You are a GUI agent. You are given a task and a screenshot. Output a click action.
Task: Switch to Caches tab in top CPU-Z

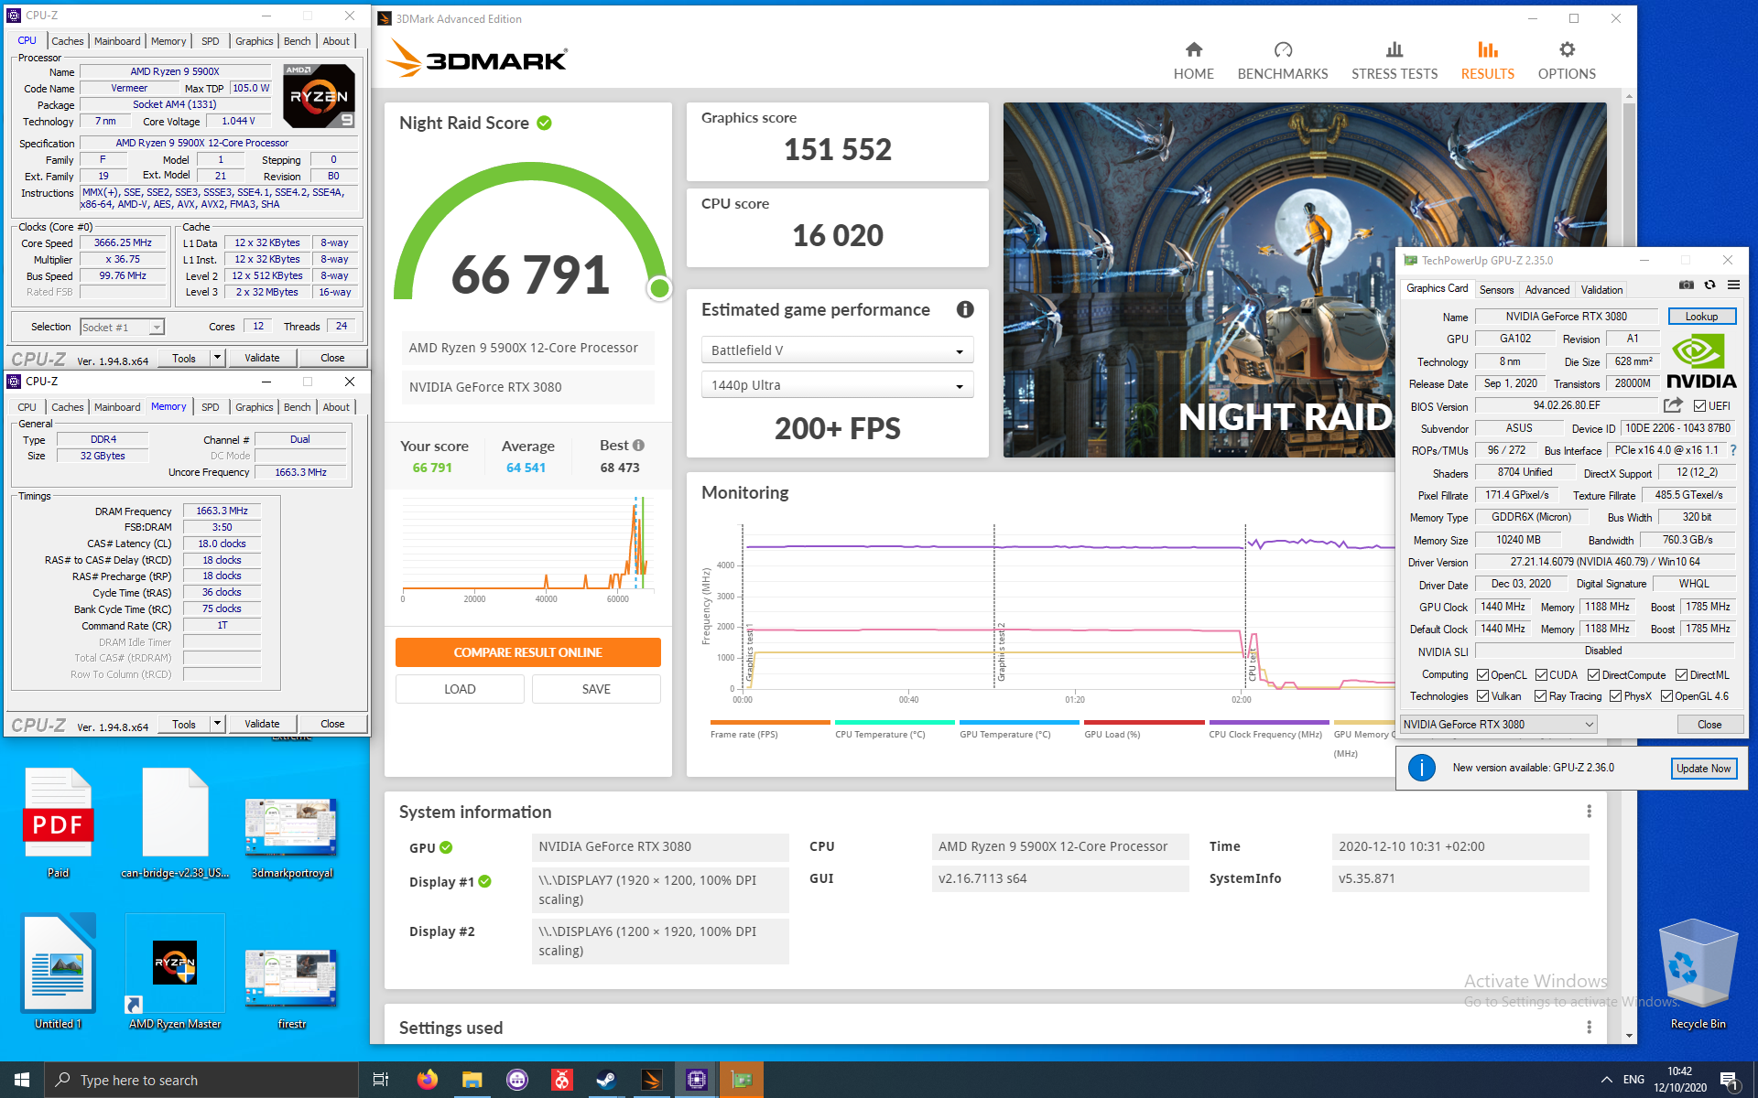point(67,41)
